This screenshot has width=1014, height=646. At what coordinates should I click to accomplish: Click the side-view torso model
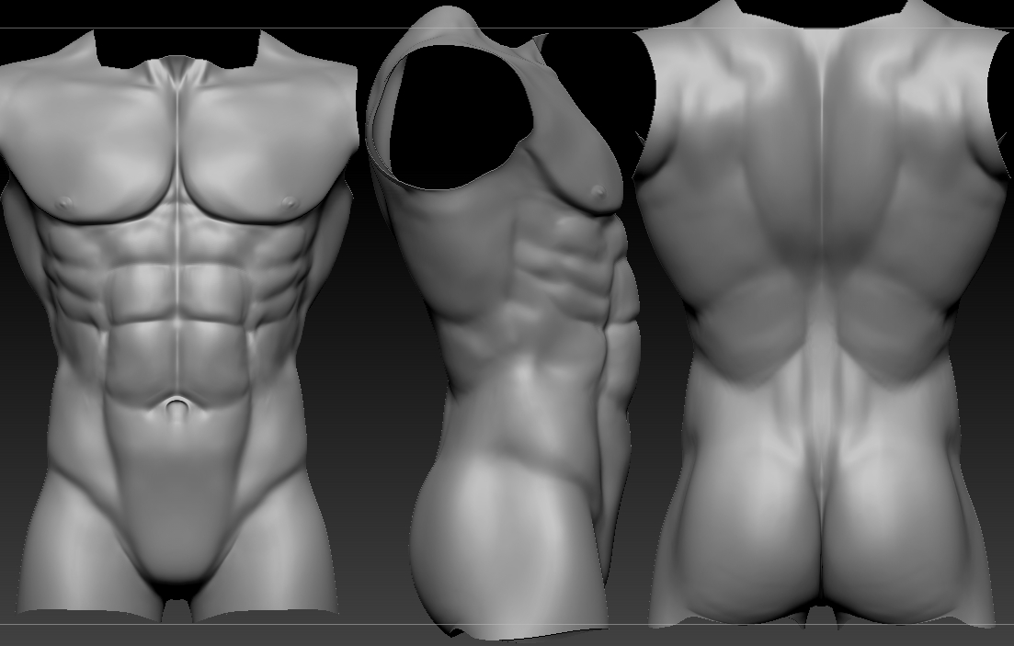pyautogui.click(x=503, y=323)
